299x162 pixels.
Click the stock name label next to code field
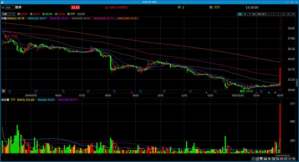click(x=18, y=7)
